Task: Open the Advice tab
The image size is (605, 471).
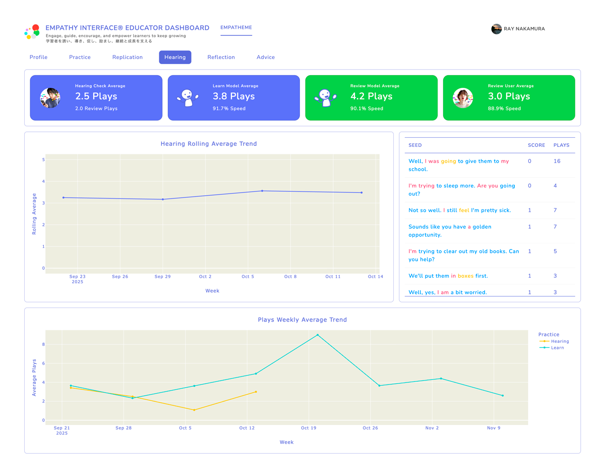Action: [x=266, y=57]
